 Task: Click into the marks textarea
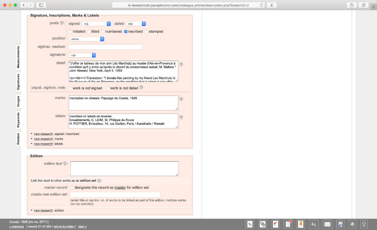tap(123, 103)
